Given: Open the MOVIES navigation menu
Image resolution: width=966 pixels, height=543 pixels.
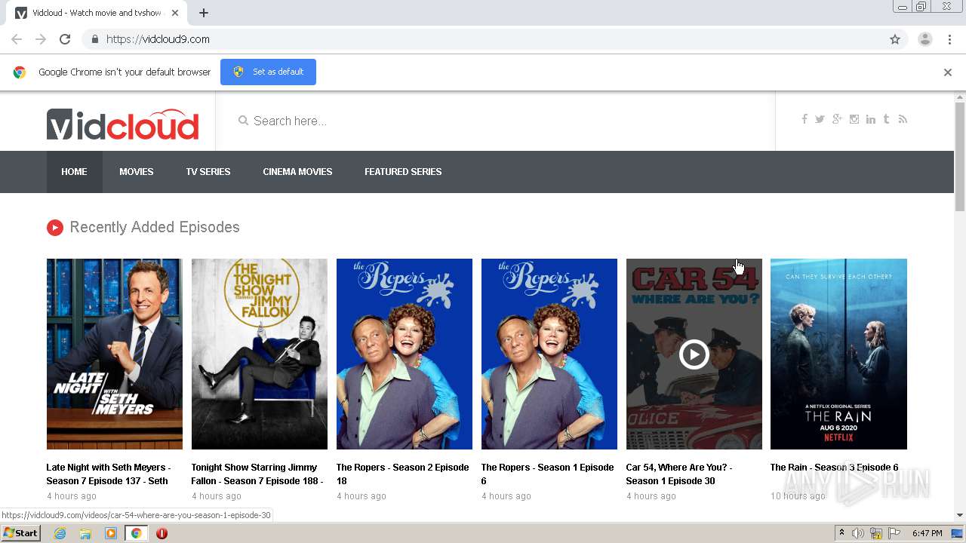Looking at the screenshot, I should [x=137, y=172].
